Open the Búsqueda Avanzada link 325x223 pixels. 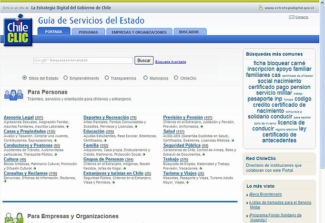point(170,62)
